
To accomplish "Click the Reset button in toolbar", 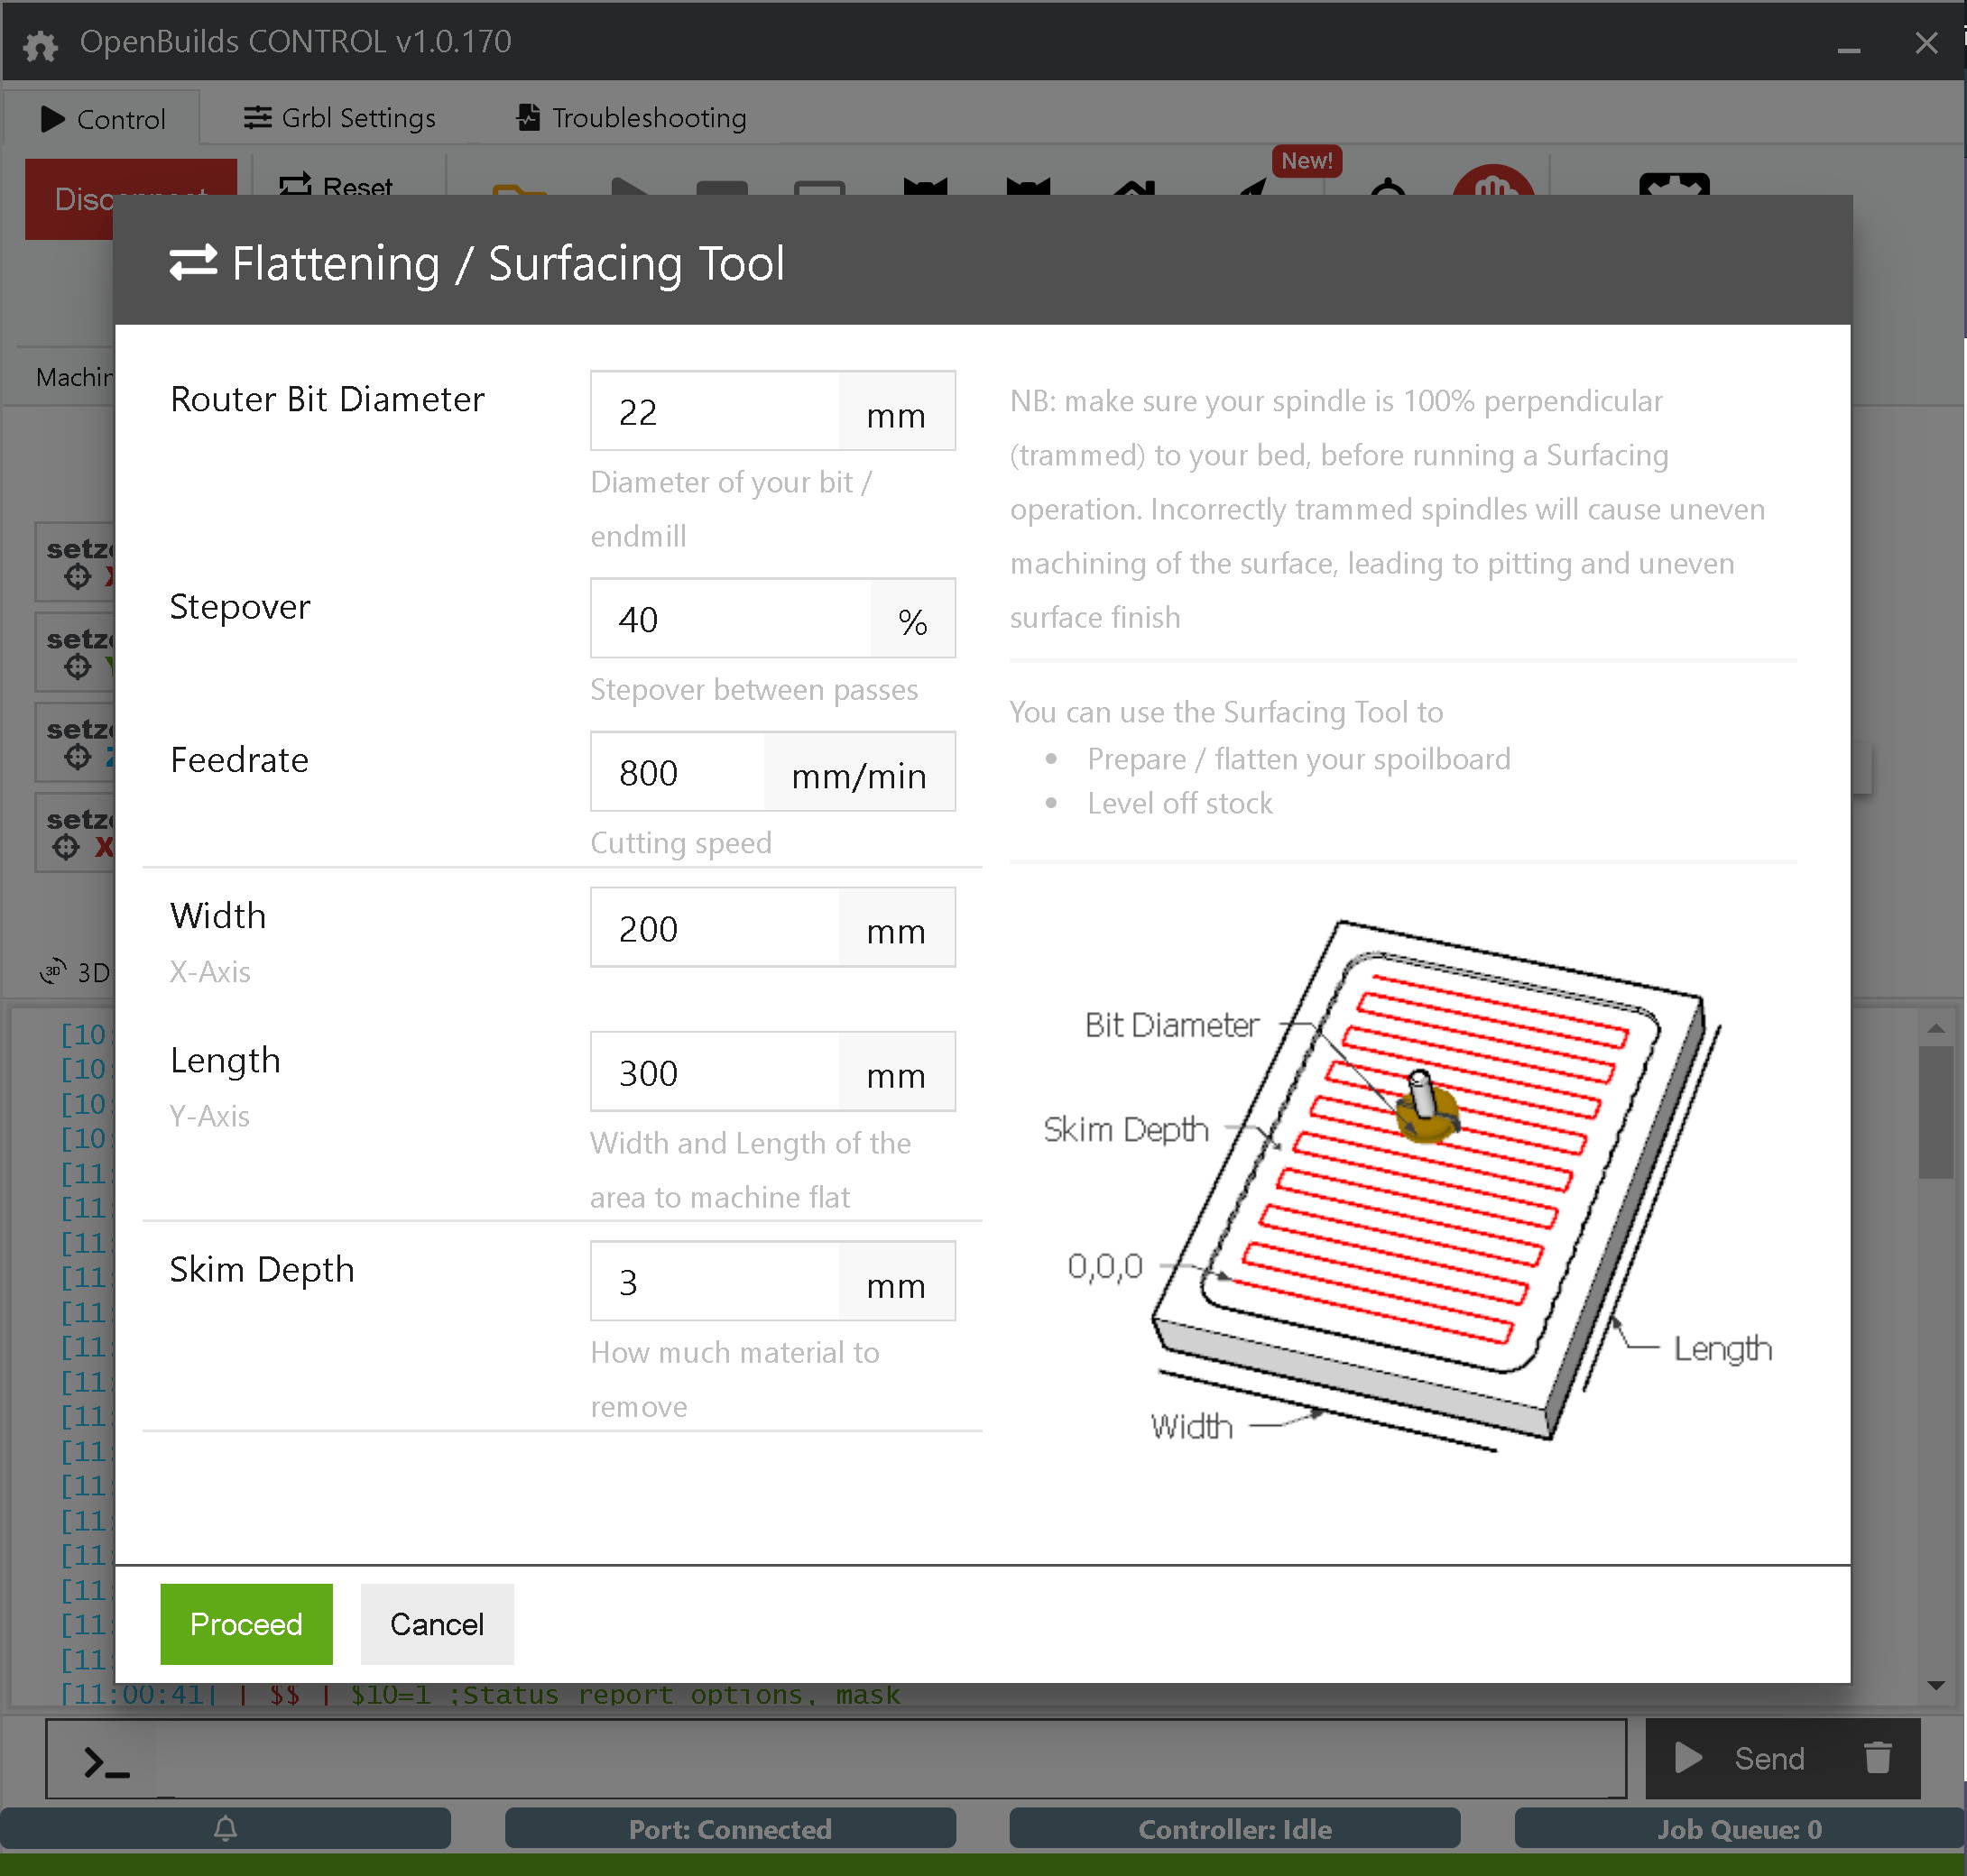I will click(x=337, y=187).
